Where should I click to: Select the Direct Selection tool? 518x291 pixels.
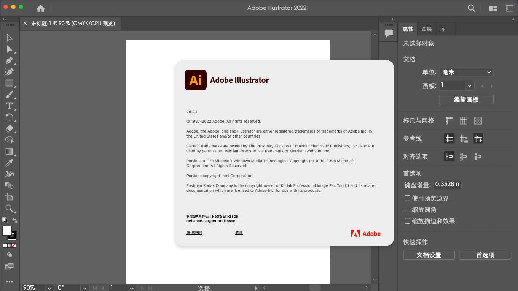10,49
